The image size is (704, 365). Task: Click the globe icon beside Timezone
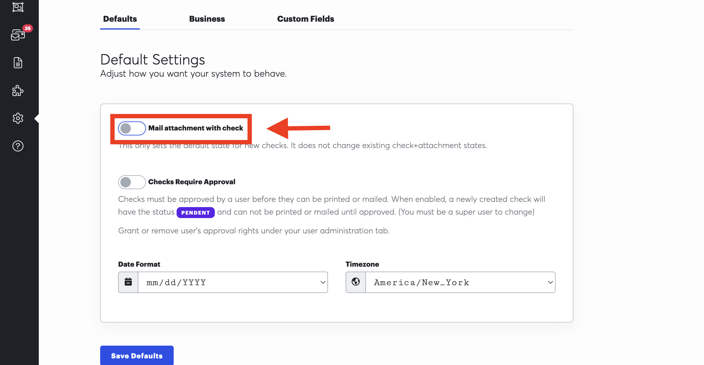[x=355, y=282]
